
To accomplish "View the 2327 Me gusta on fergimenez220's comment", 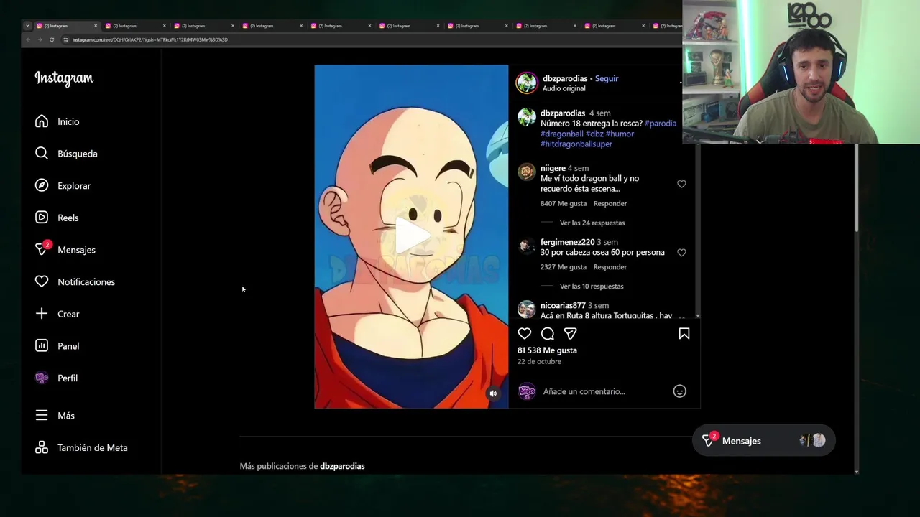I will (x=563, y=267).
